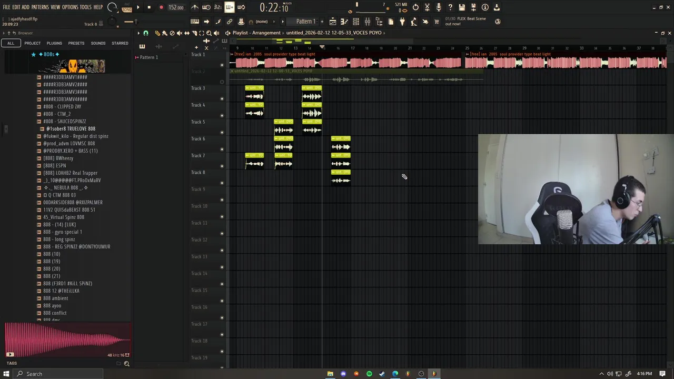Image resolution: width=674 pixels, height=379 pixels.
Task: Mute Track 5 with its green LED
Action: [222, 132]
